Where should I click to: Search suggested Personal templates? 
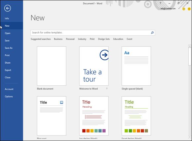(x=70, y=39)
